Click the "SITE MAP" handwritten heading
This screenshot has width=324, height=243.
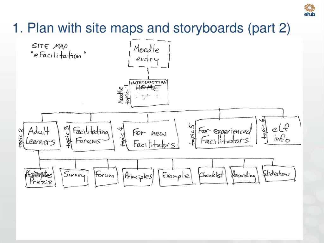[50, 46]
